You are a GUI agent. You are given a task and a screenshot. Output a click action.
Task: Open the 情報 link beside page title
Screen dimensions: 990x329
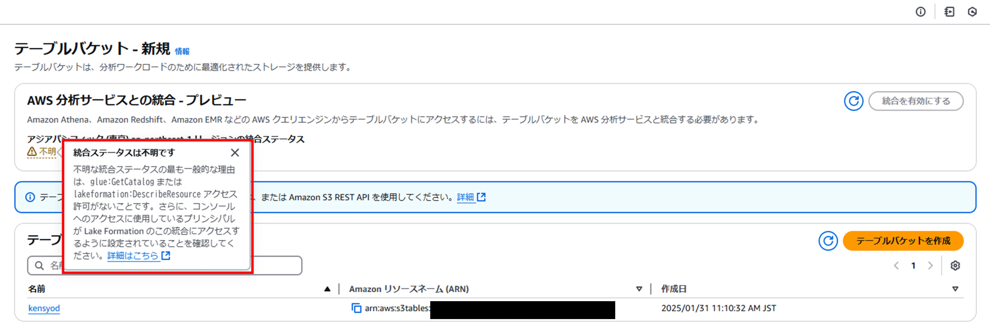pos(182,52)
